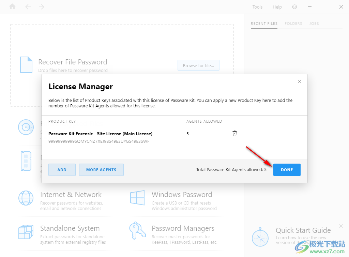This screenshot has width=349, height=257.
Task: Open the Help menu
Action: [x=277, y=7]
